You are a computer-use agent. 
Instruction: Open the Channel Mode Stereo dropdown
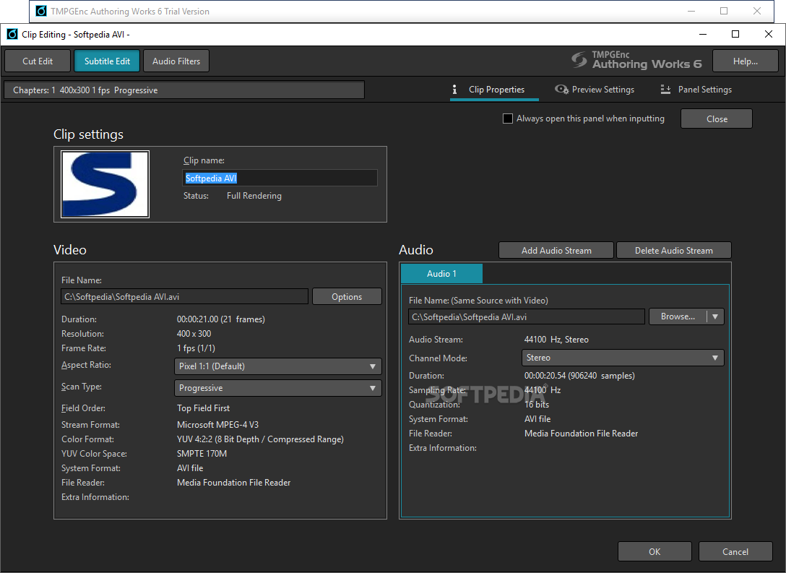tap(623, 358)
